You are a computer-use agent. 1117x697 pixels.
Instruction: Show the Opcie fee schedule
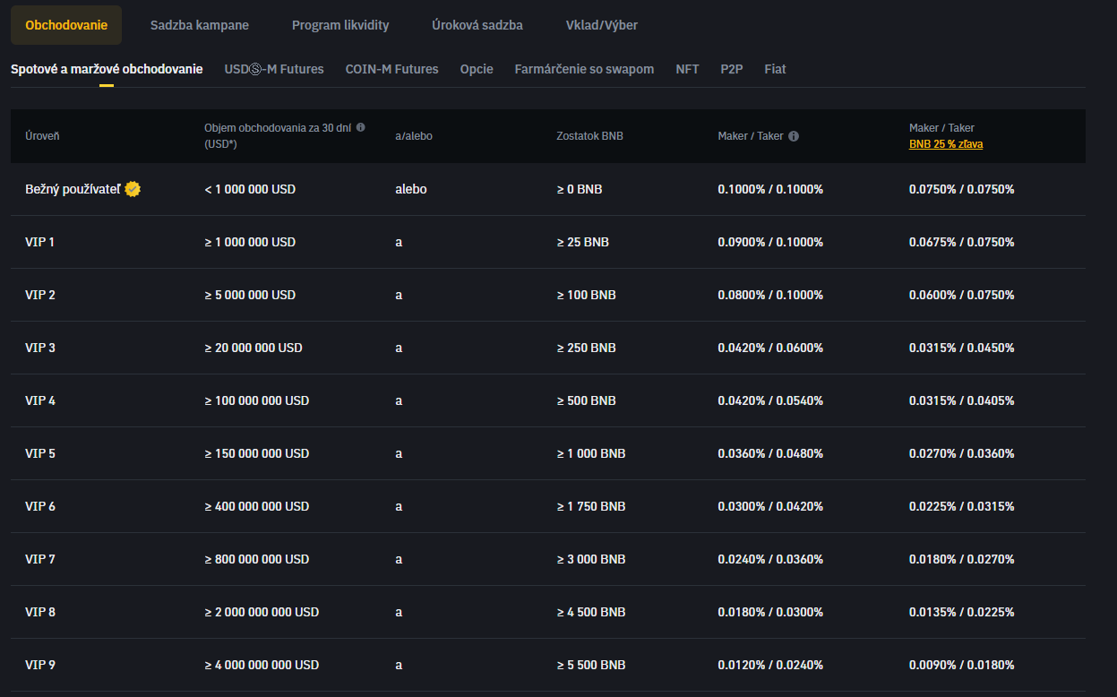(477, 69)
